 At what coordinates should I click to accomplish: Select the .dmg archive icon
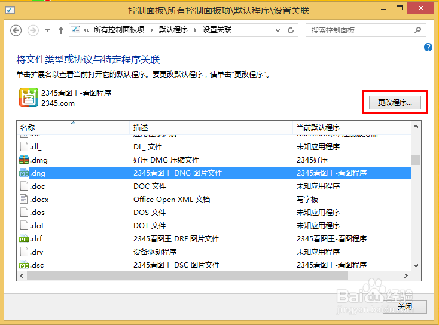[x=24, y=160]
